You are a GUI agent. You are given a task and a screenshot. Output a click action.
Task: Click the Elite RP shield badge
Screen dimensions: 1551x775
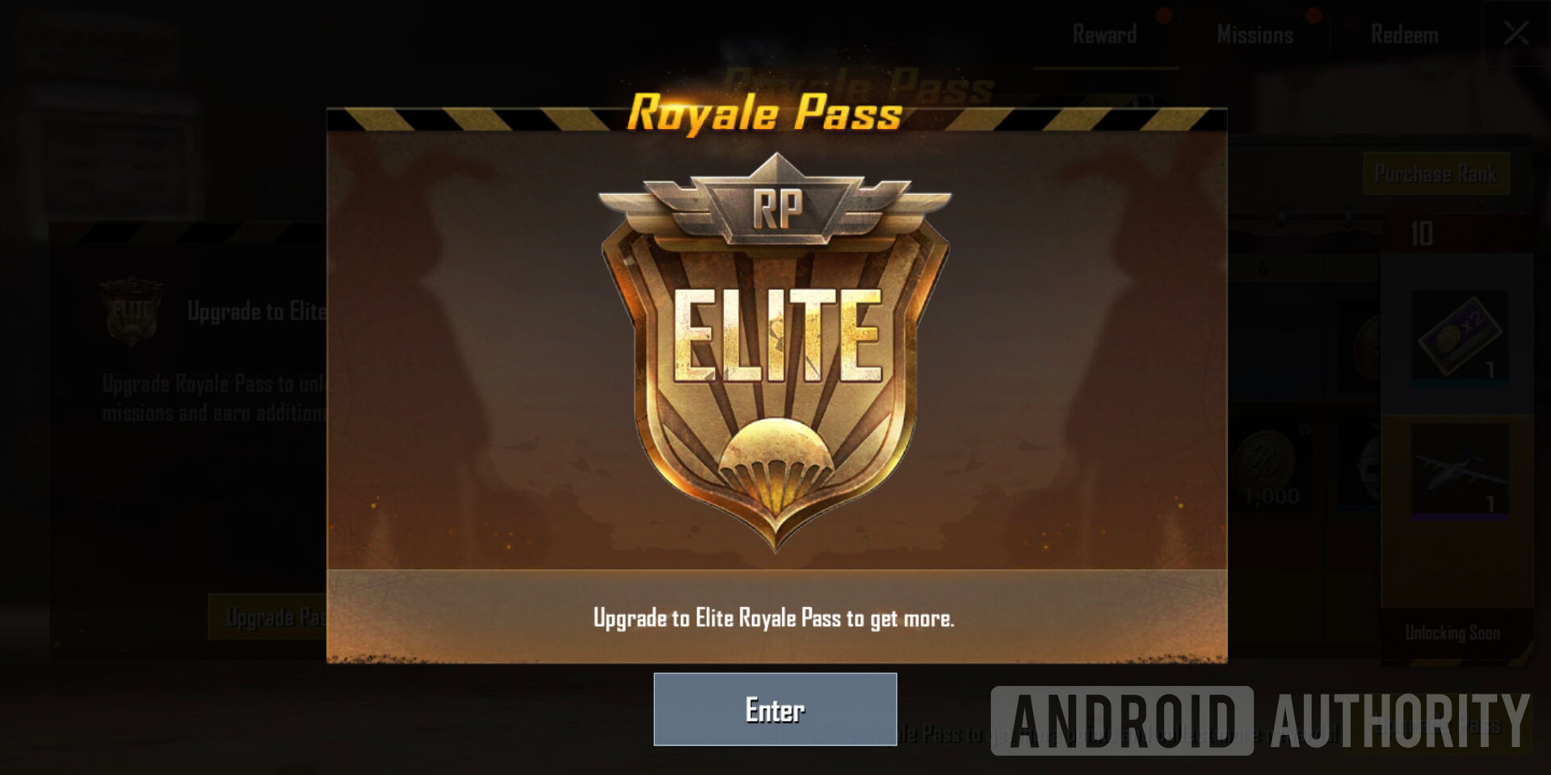point(775,352)
